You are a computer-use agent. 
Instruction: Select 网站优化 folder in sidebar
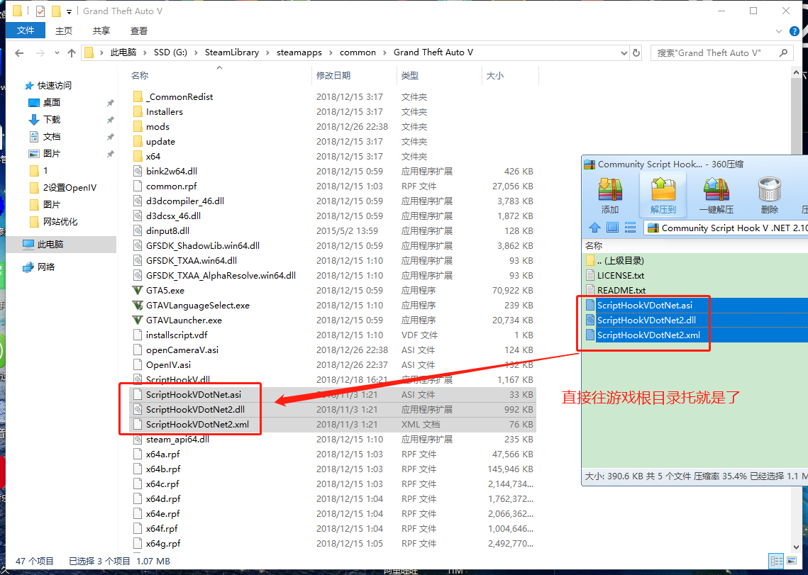(60, 221)
